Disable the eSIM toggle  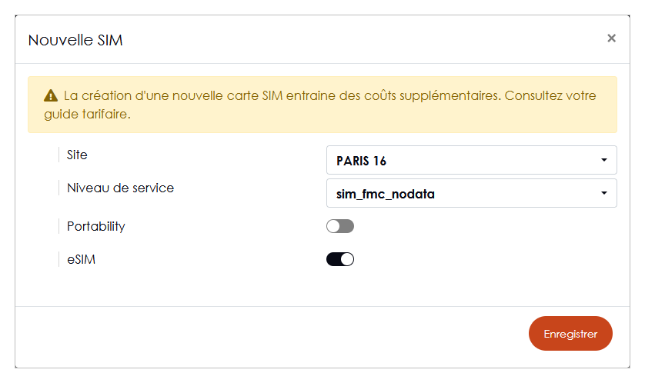(340, 259)
